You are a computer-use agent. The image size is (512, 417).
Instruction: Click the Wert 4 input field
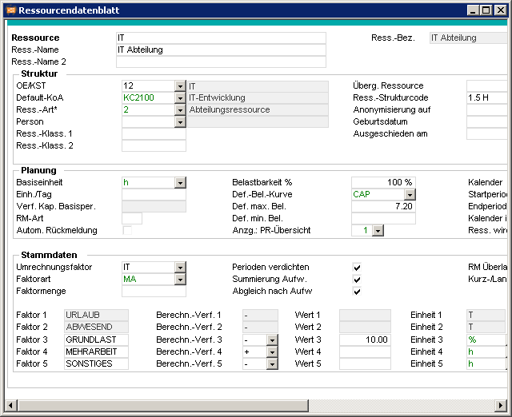click(x=365, y=351)
